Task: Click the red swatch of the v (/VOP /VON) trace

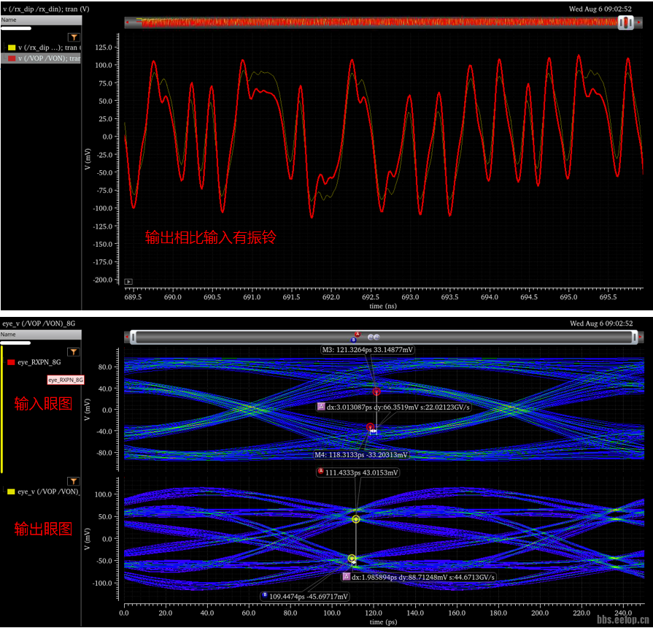Action: pos(12,58)
